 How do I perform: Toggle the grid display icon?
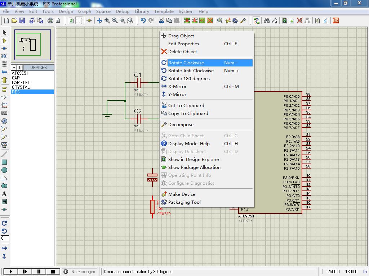point(80,20)
